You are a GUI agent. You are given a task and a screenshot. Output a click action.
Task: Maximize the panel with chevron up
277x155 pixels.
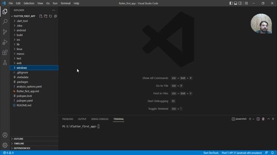(268, 119)
